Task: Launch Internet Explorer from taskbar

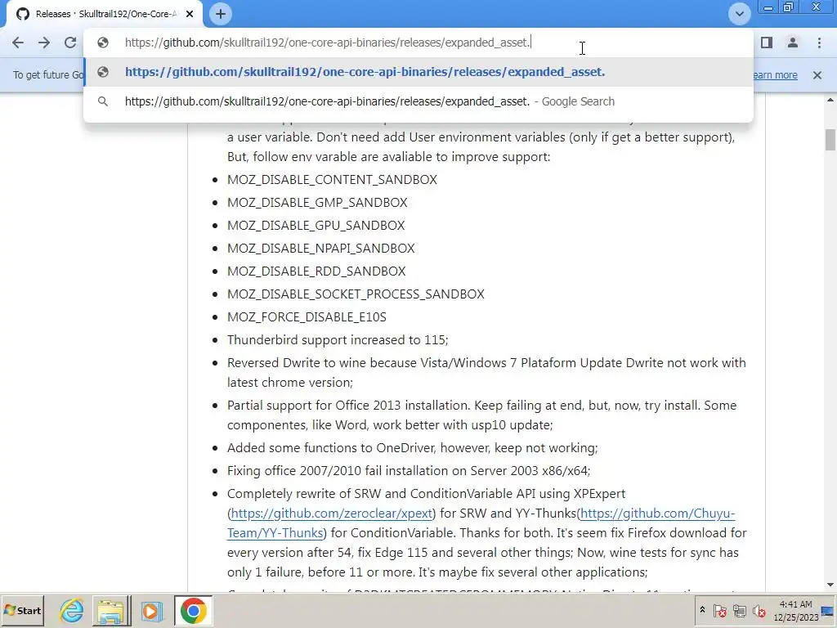Action: [x=72, y=611]
